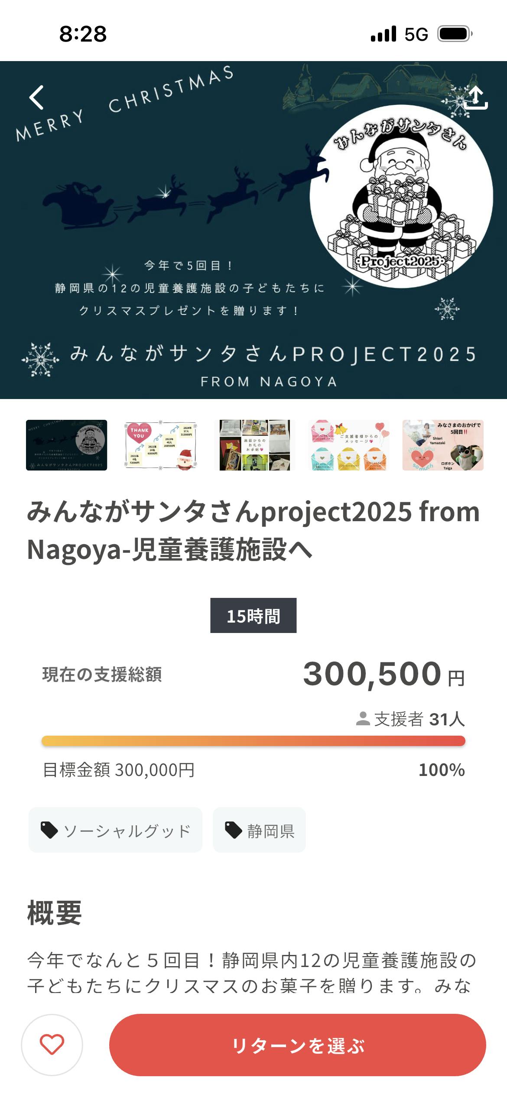Open the thank-you letters photo thumbnail

click(255, 445)
